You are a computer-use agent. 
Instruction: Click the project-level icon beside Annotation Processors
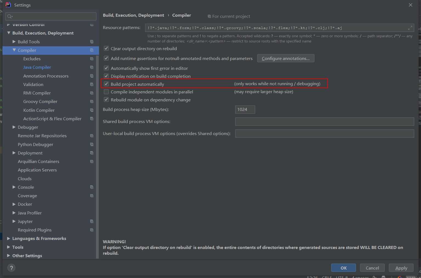pyautogui.click(x=92, y=76)
